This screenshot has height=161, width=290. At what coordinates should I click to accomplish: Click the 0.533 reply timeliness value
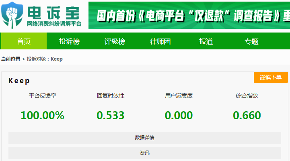tap(111, 115)
